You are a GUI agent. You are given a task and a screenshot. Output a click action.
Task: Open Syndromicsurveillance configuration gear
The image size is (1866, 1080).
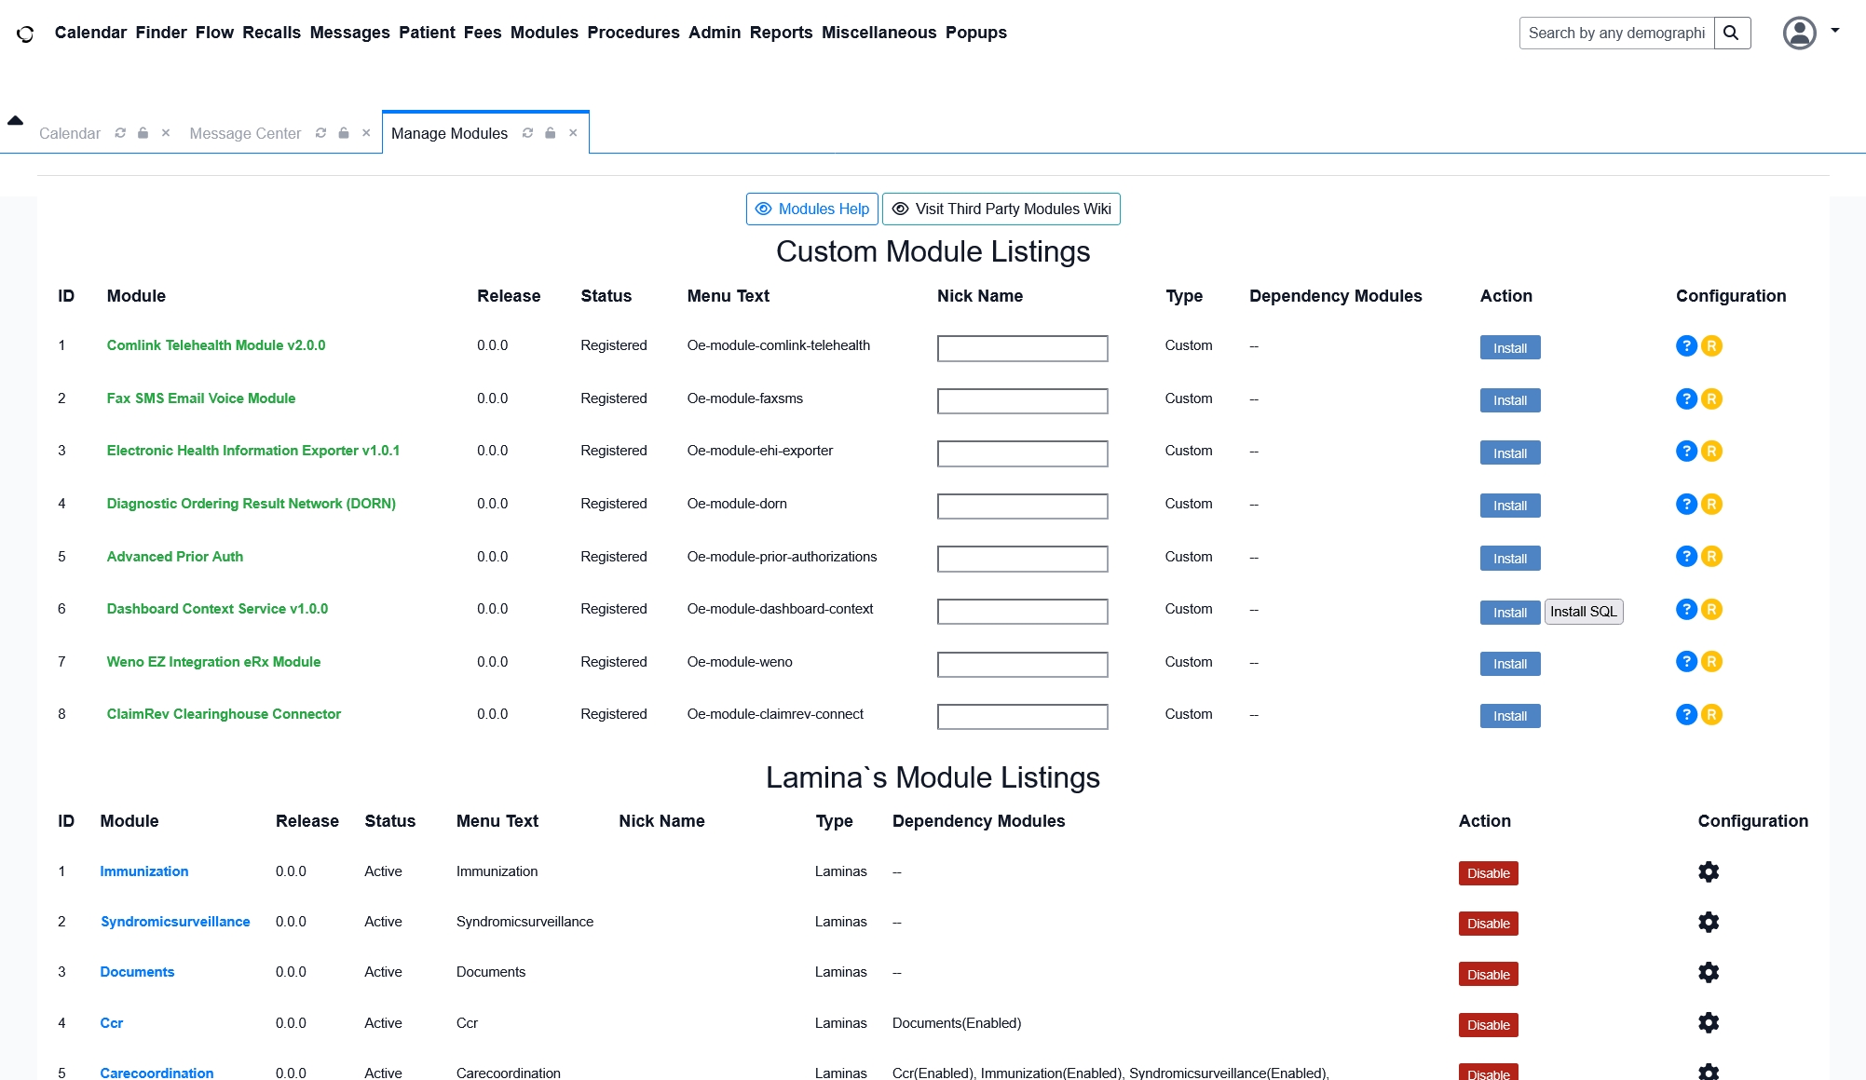[x=1709, y=922]
